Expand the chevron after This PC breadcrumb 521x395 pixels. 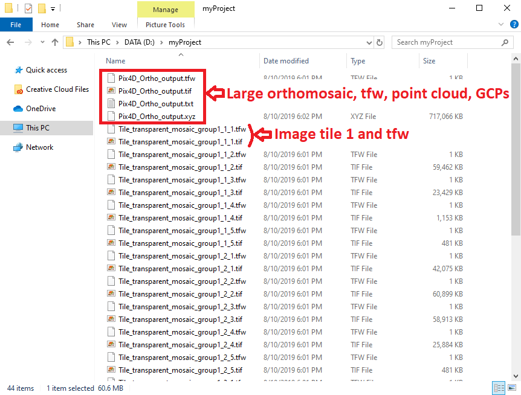point(118,42)
